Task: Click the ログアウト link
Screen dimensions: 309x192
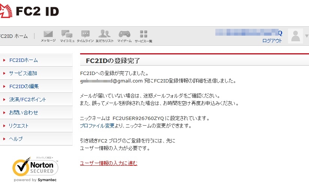Action: pos(272,40)
